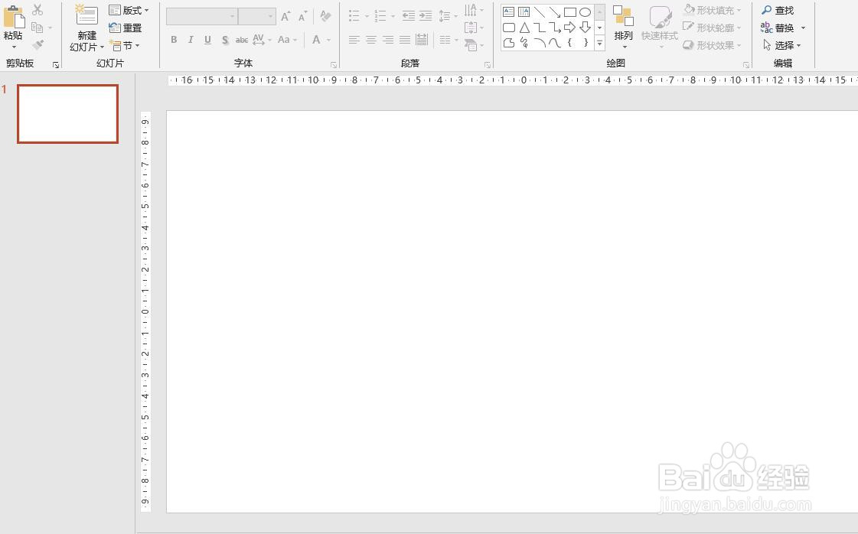Toggle Underline formatting
The width and height of the screenshot is (858, 534).
point(207,39)
